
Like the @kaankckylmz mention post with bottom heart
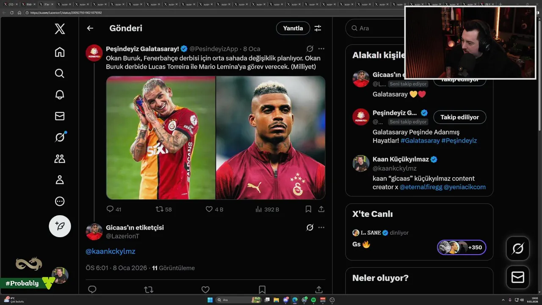pyautogui.click(x=205, y=289)
